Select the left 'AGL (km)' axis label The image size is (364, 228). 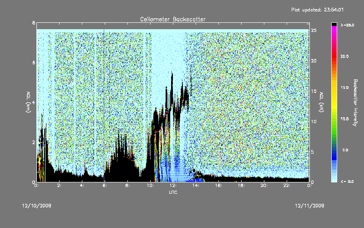(x=28, y=102)
